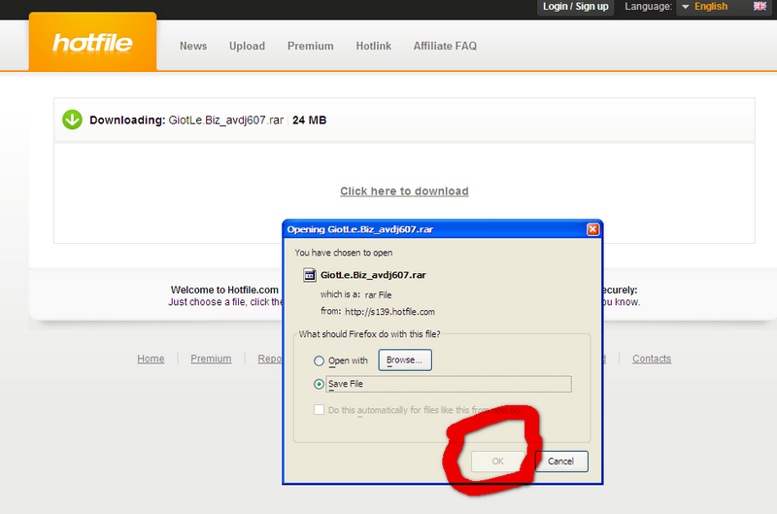Open the News page
The image size is (777, 514).
(193, 46)
